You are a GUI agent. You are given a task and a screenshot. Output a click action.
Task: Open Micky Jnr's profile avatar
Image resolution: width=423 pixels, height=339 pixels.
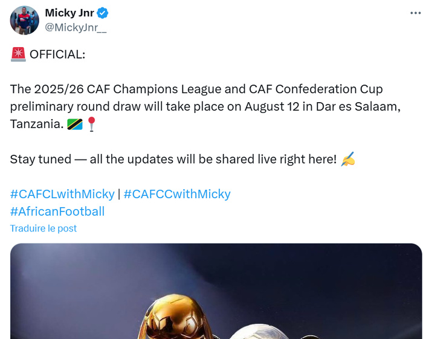point(25,19)
